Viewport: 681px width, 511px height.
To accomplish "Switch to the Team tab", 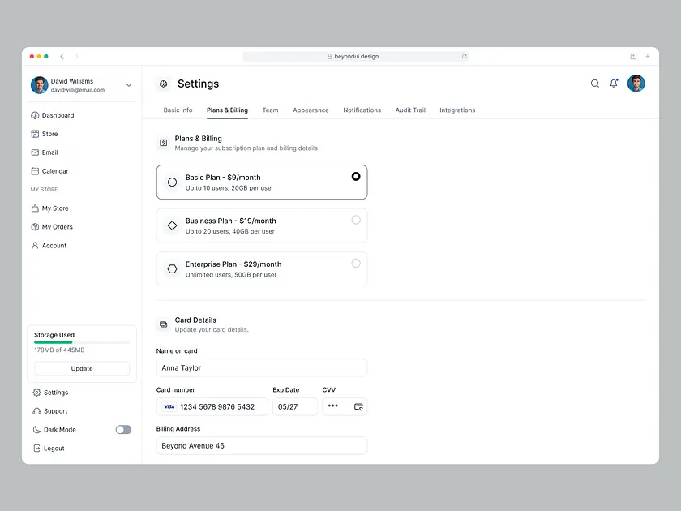I will [270, 109].
